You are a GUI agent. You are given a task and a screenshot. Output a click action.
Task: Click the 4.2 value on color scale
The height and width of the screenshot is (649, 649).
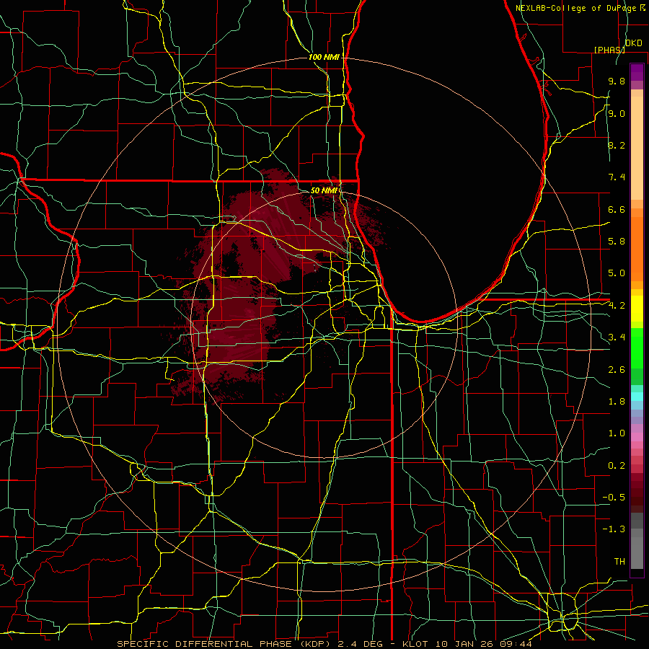click(x=617, y=306)
